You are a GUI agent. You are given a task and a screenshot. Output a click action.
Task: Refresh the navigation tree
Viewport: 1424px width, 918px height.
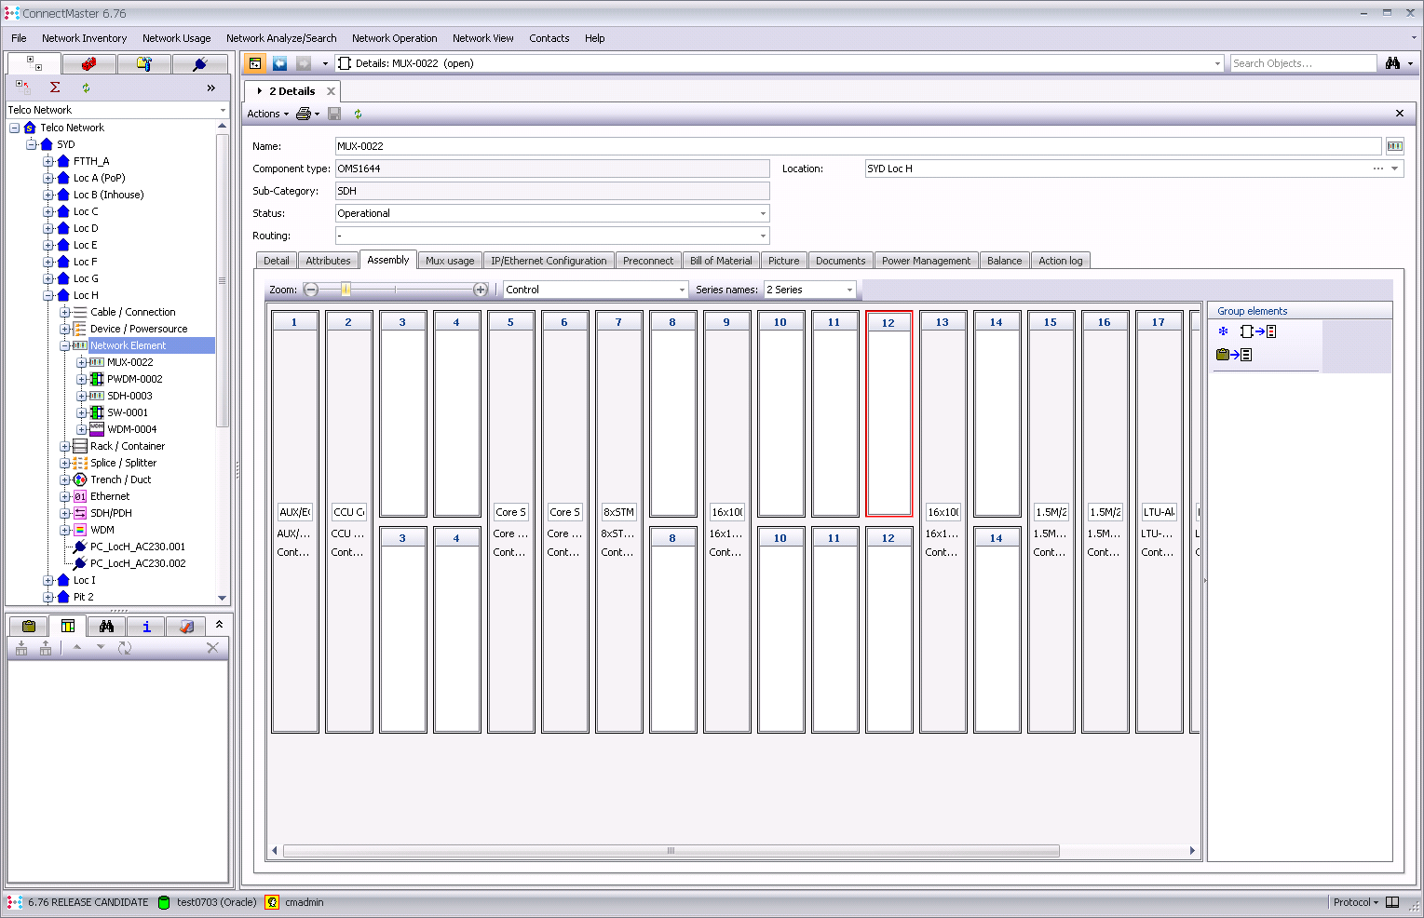(x=86, y=88)
